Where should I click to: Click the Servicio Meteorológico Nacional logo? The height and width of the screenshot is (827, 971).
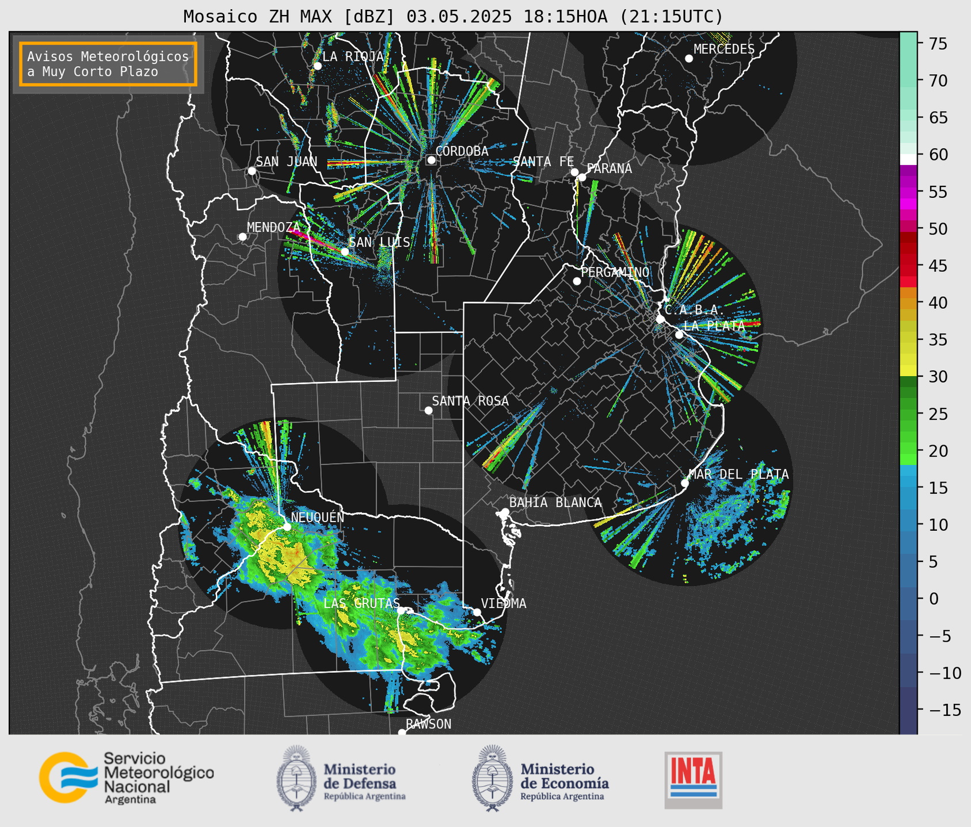click(126, 778)
